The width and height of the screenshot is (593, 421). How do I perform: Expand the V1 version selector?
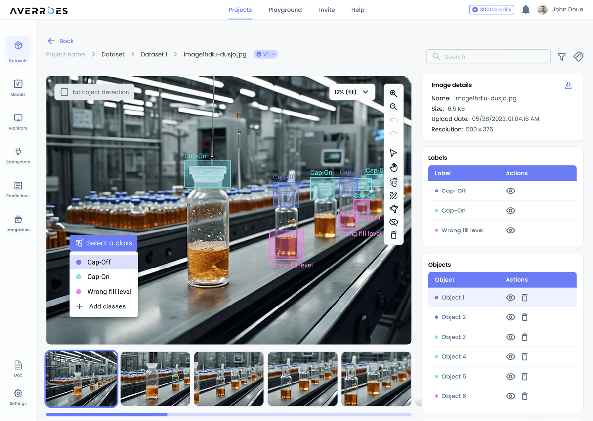tap(265, 54)
